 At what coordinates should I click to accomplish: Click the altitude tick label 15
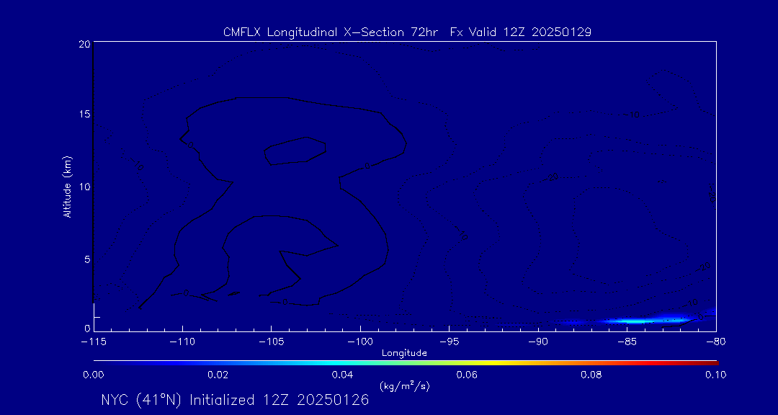(84, 114)
